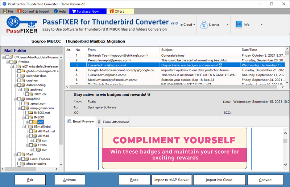Screen dimensions: 290x187
Task: Open the File menu
Action: (8, 11)
